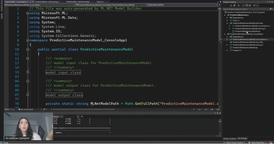
Task: Collapse the PredictiveMaintenance project node
Action: (225, 15)
